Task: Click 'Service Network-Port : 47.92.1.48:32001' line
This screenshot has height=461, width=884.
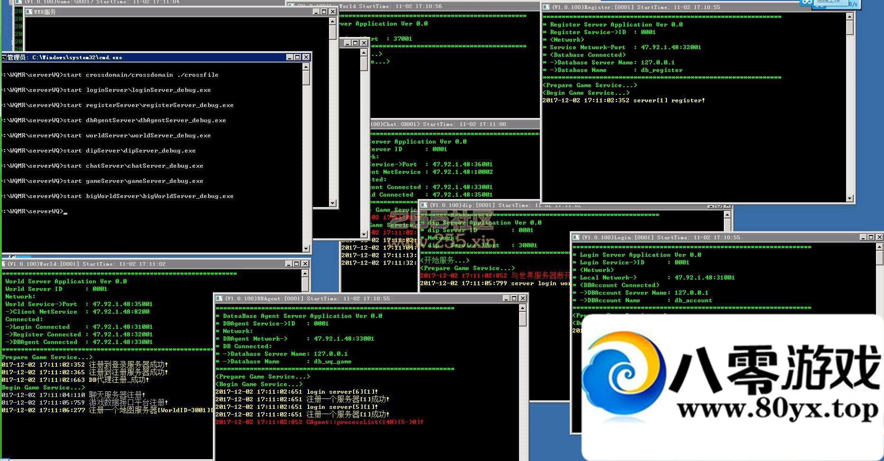Action: tap(622, 47)
